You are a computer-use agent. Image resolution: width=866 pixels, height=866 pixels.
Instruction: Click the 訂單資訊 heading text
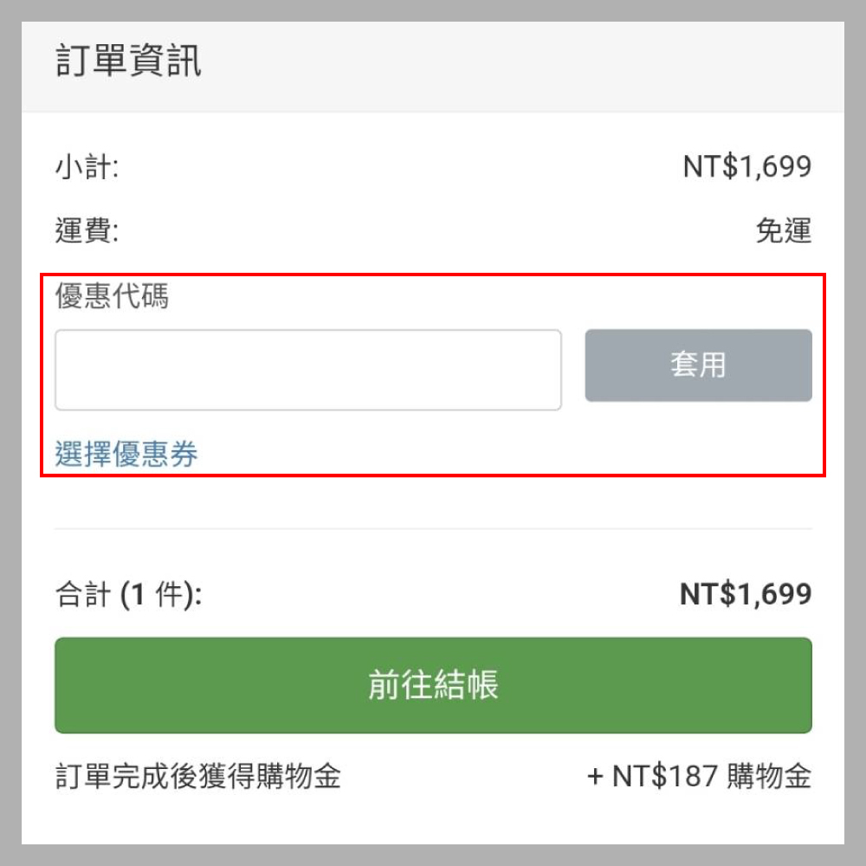pyautogui.click(x=128, y=63)
